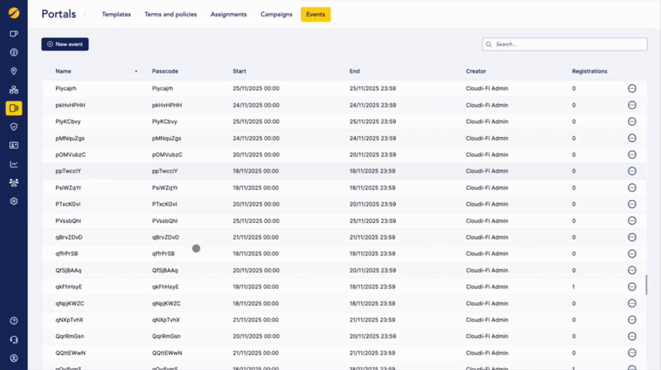
Task: Open actions menu for ppTwcciY event
Action: tap(632, 171)
